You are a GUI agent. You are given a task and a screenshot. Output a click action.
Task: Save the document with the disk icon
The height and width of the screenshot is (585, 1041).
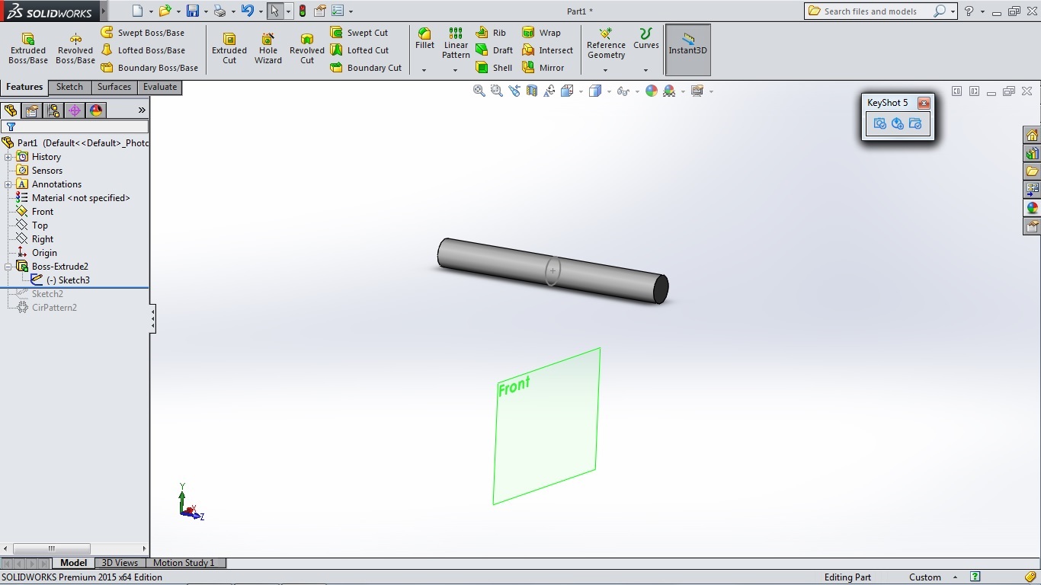193,11
